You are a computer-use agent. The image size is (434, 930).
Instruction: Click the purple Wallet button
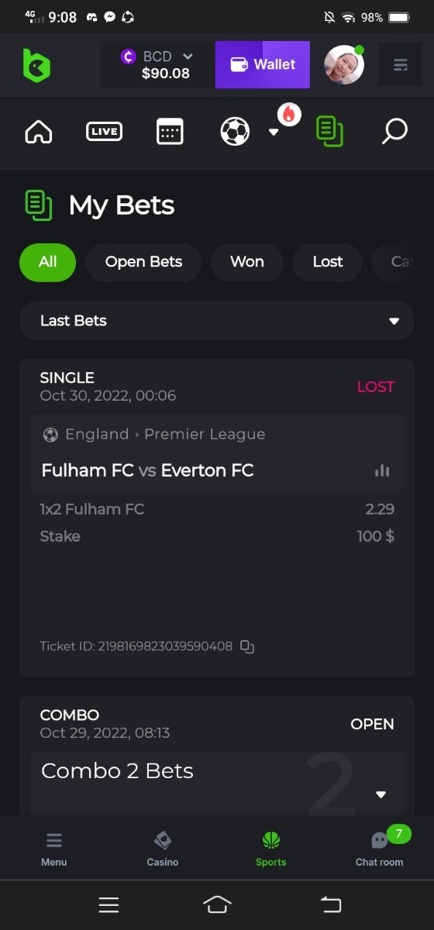(263, 65)
